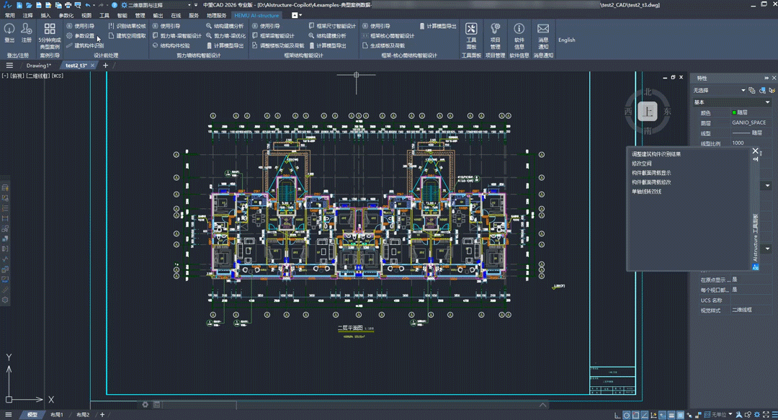Screen dimensions: 778x420
Task: Collapse the 基本 properties section
Action: (x=767, y=102)
